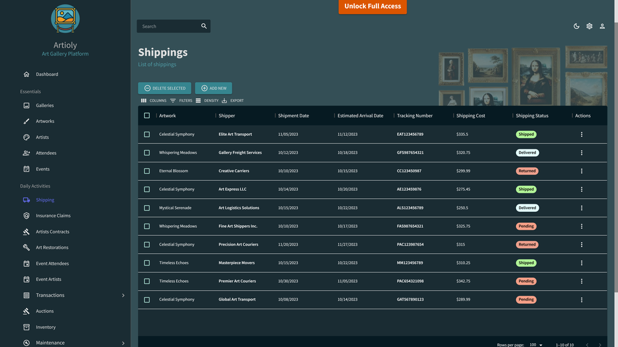Image resolution: width=618 pixels, height=347 pixels.
Task: Open actions menu for Creative Carriers
Action: pos(582,171)
